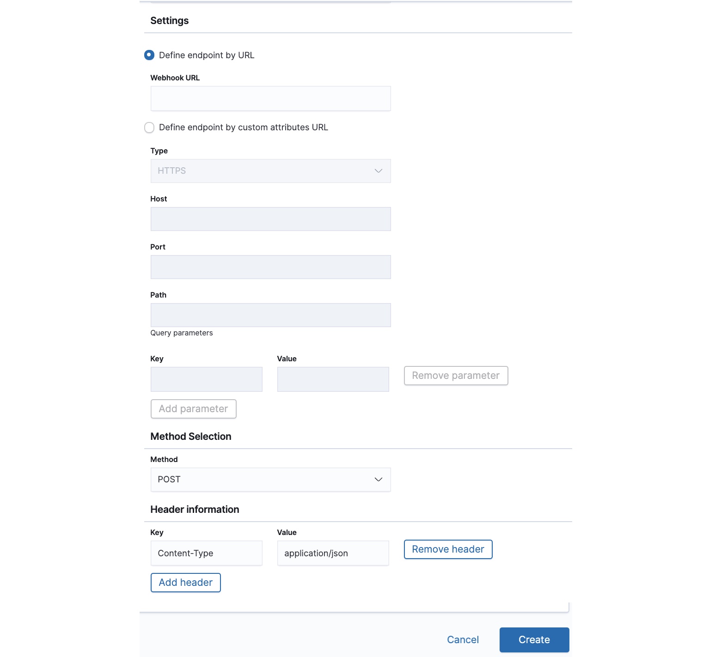The width and height of the screenshot is (709, 657).
Task: Click the Content-Type header key field
Action: (207, 553)
